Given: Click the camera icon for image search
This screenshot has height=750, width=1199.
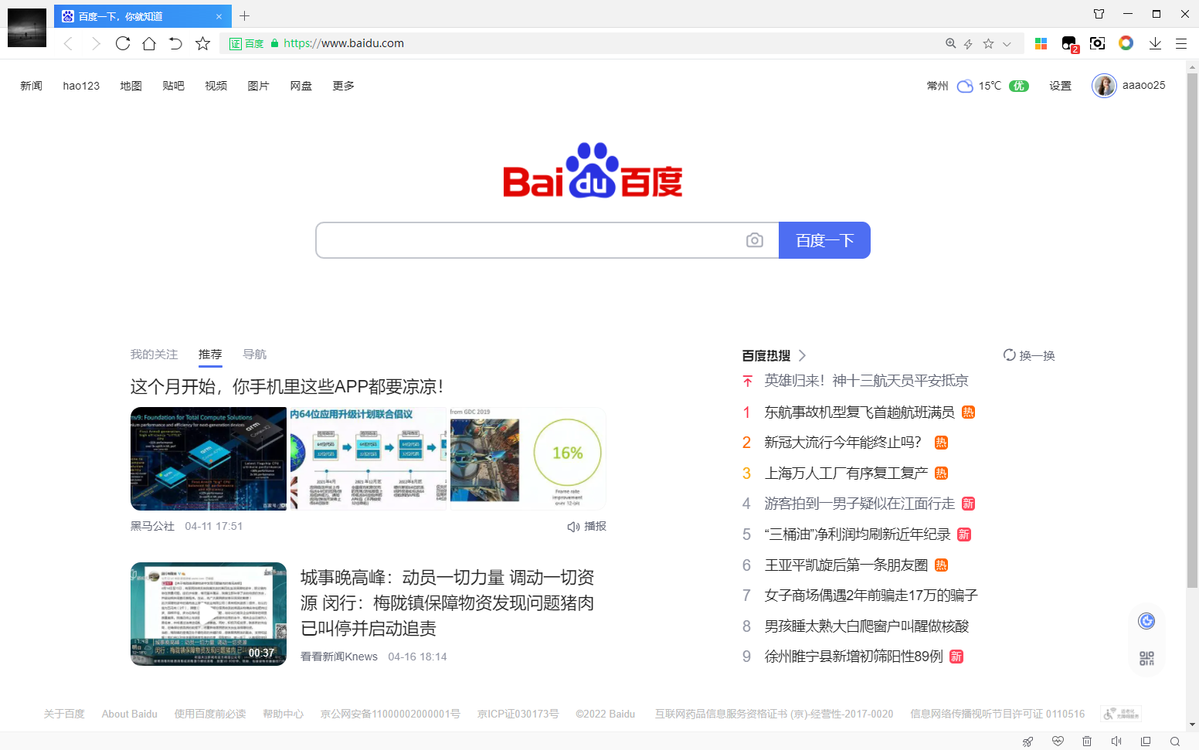Looking at the screenshot, I should click(x=755, y=240).
